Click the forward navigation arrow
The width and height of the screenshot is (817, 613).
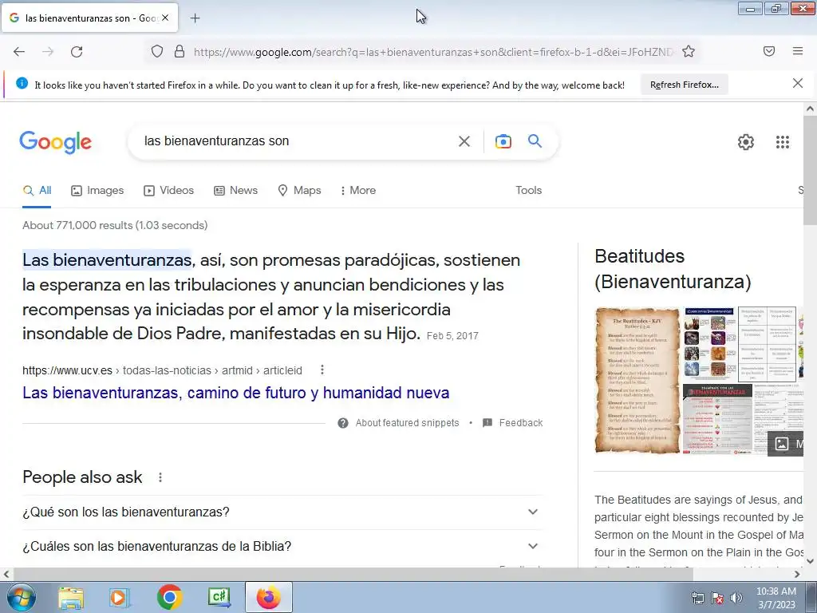[x=48, y=52]
